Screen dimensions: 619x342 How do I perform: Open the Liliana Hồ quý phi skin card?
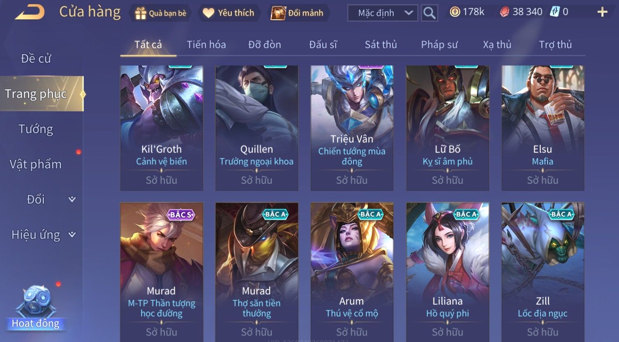tap(447, 272)
